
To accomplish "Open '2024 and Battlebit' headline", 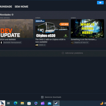I will coord(8,39).
